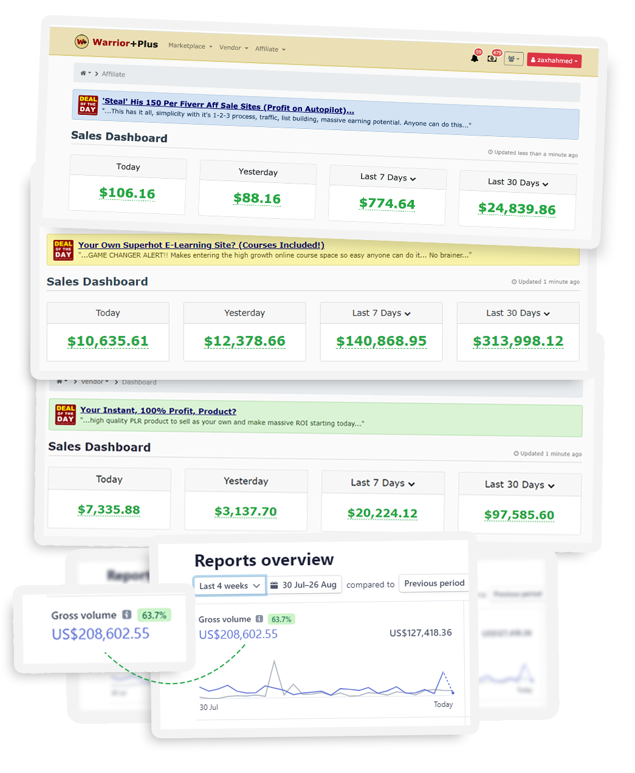635x773 pixels.
Task: Click Deal of the Day icon beside 100% Profit link
Action: coord(66,414)
